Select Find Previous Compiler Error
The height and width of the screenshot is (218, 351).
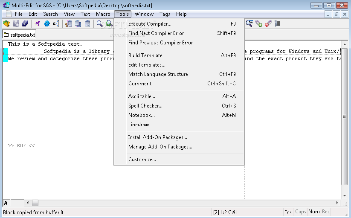[x=179, y=43]
